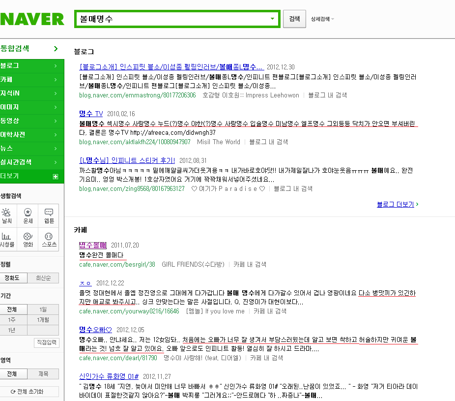Open the 명수오빠♡ cafe result
Image resolution: width=455 pixels, height=401 pixels.
point(95,330)
